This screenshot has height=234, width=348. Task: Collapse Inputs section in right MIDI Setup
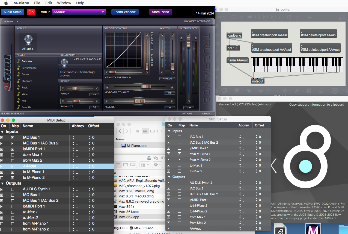pyautogui.click(x=169, y=131)
